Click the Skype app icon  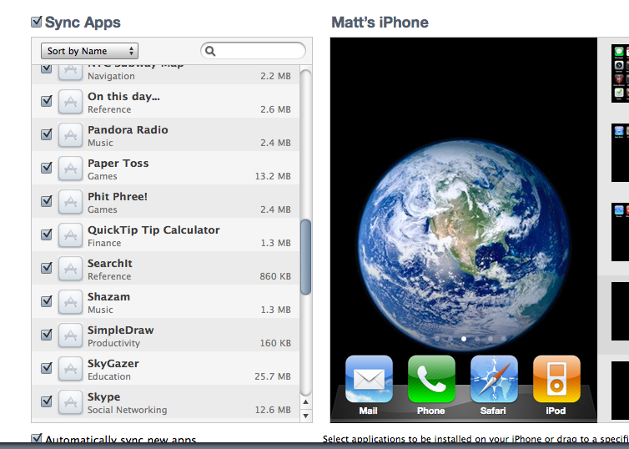click(x=70, y=401)
